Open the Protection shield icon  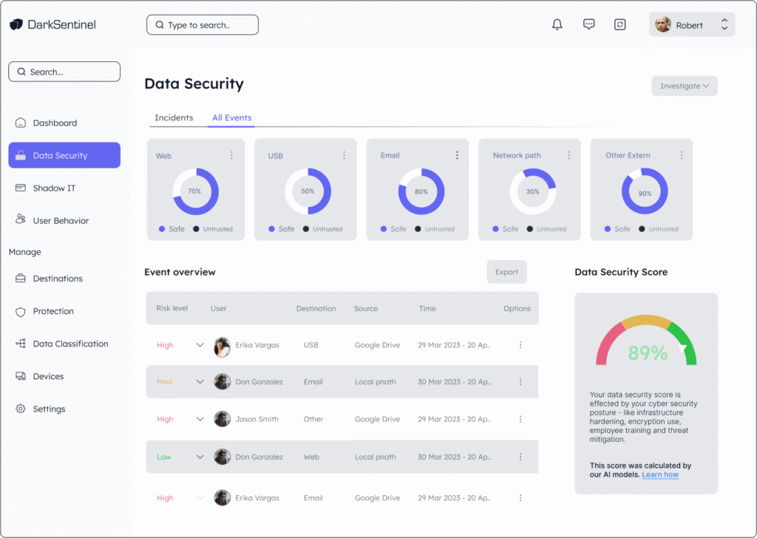[21, 312]
